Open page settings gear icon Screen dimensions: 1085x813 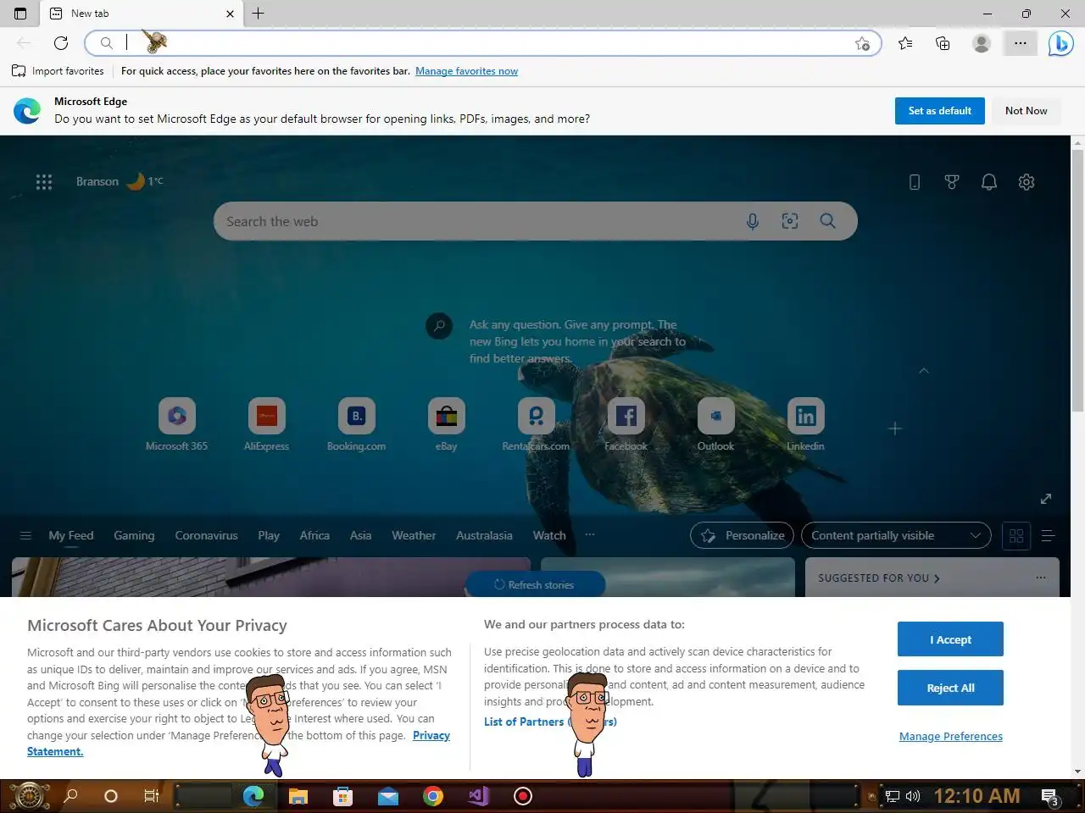(x=1027, y=182)
